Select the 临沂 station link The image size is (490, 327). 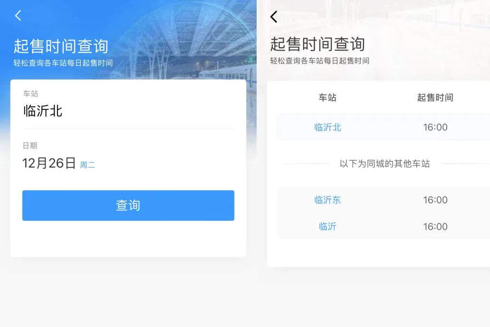[327, 227]
